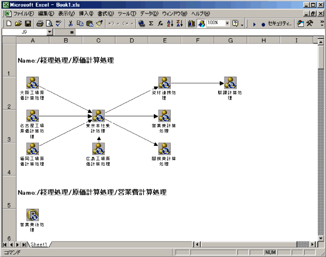The image size is (326, 257).
Task: Click the vertical scrollbar up arrow
Action: [321, 42]
